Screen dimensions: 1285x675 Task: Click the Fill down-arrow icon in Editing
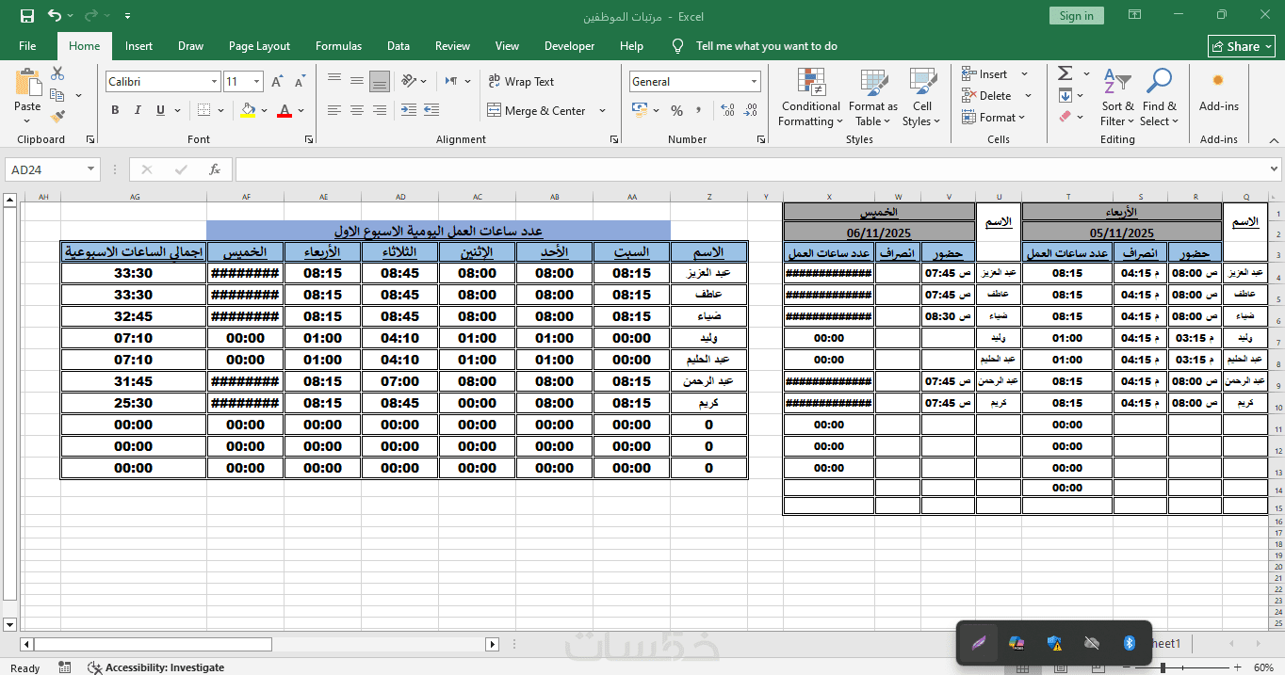1065,95
